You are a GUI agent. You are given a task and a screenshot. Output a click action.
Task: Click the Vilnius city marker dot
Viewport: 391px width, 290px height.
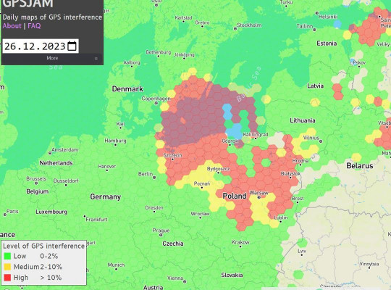pyautogui.click(x=321, y=141)
